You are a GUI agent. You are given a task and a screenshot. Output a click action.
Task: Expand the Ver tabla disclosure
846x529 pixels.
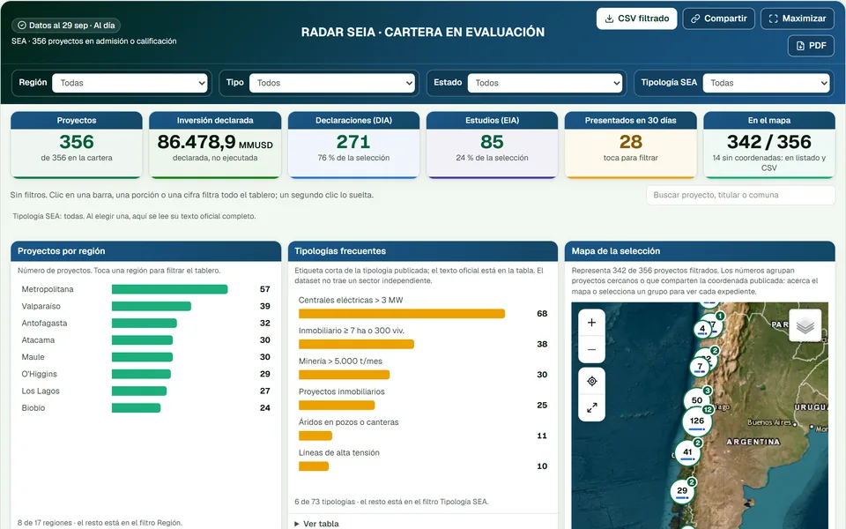click(316, 524)
